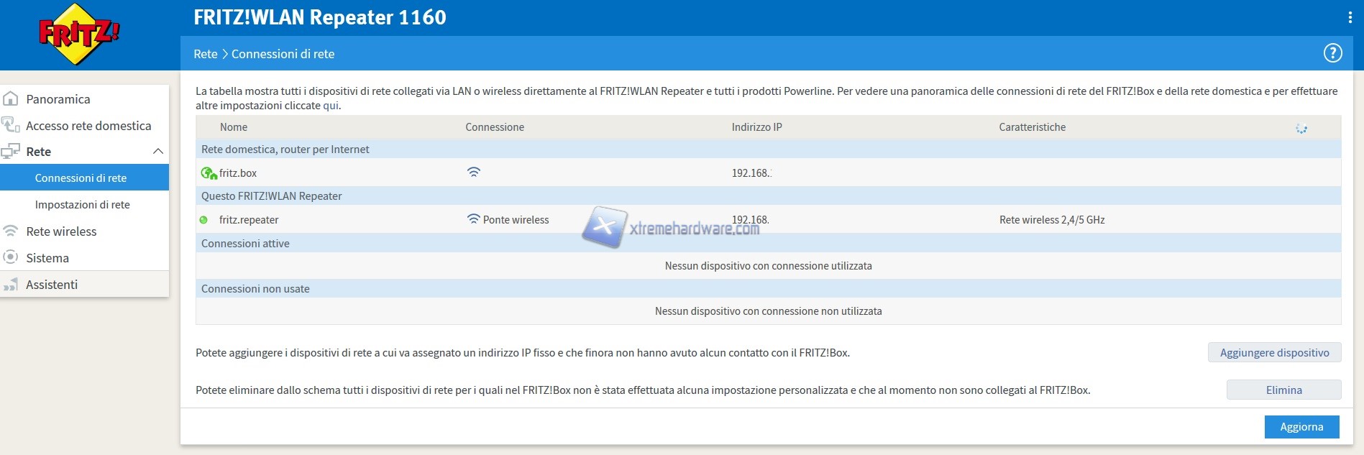Click the Assistenti wizard icon
The width and height of the screenshot is (1364, 455).
pos(11,285)
